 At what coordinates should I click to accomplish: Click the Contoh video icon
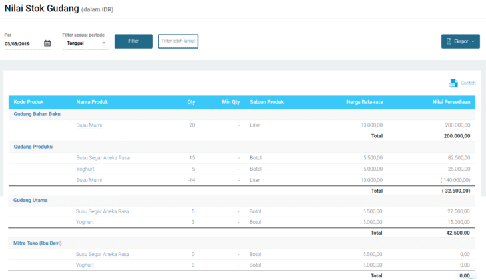(x=453, y=83)
